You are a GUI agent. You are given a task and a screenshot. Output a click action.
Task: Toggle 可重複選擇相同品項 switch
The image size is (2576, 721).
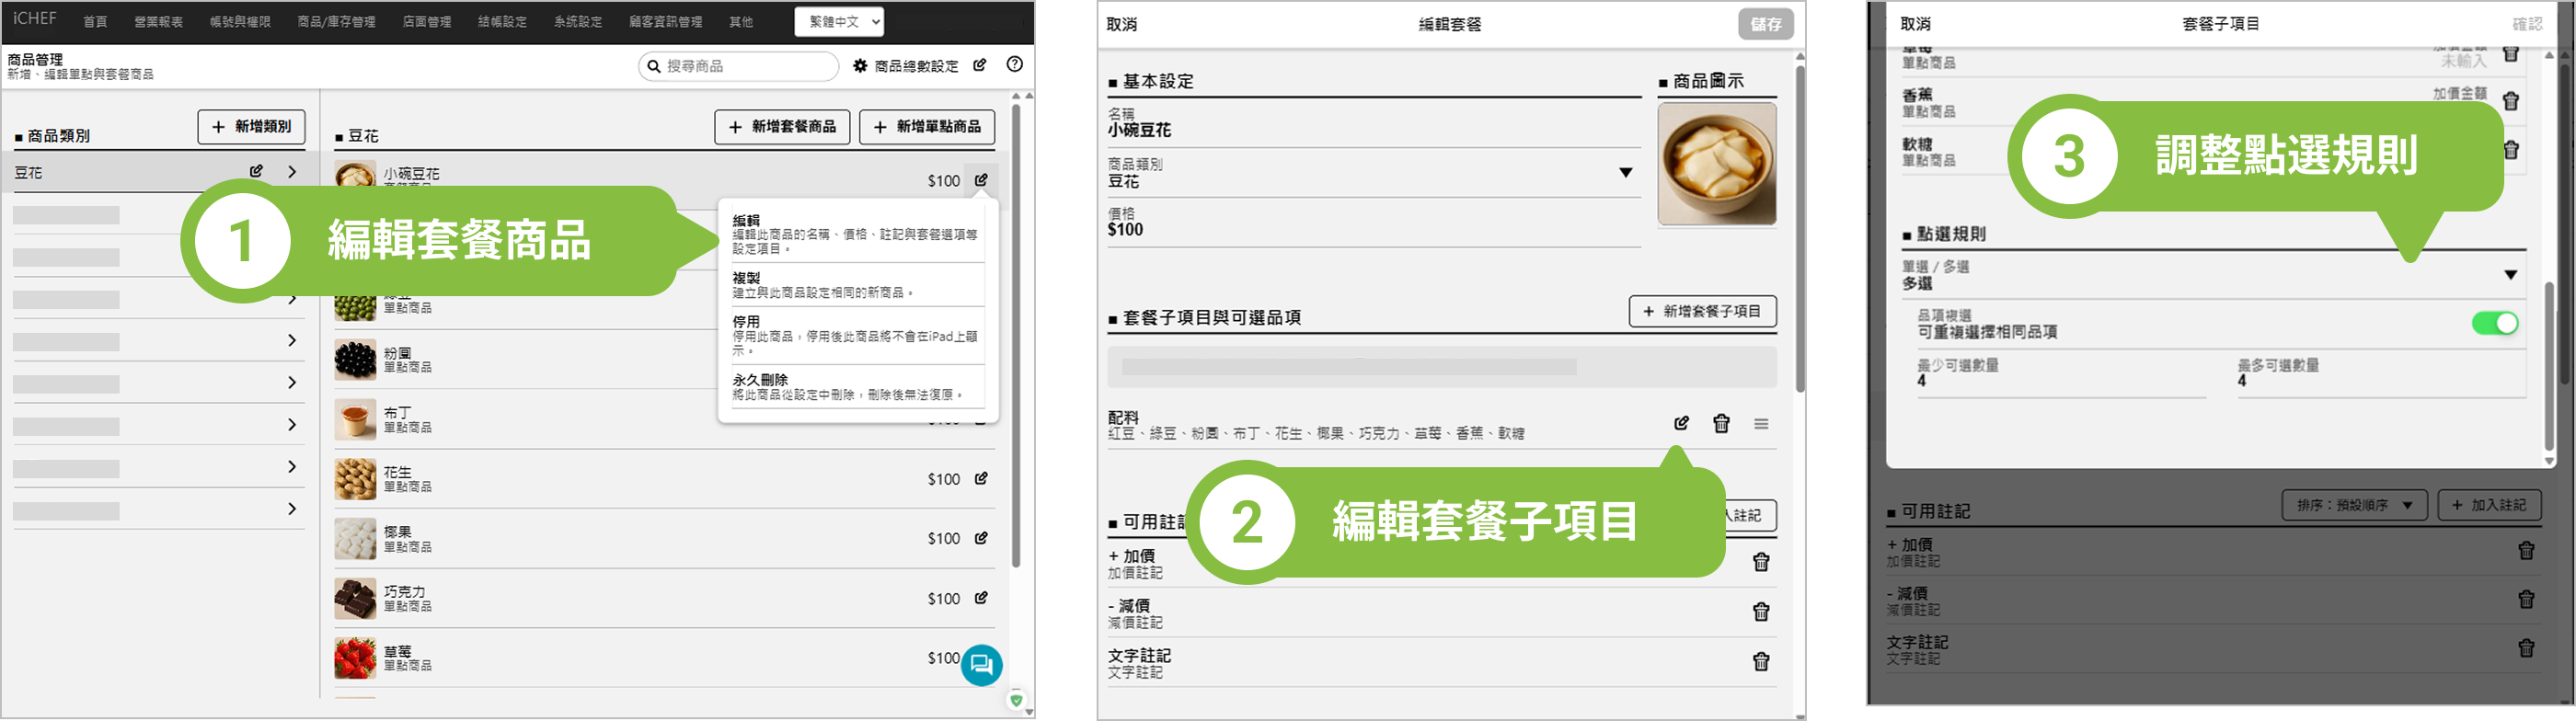[2493, 323]
